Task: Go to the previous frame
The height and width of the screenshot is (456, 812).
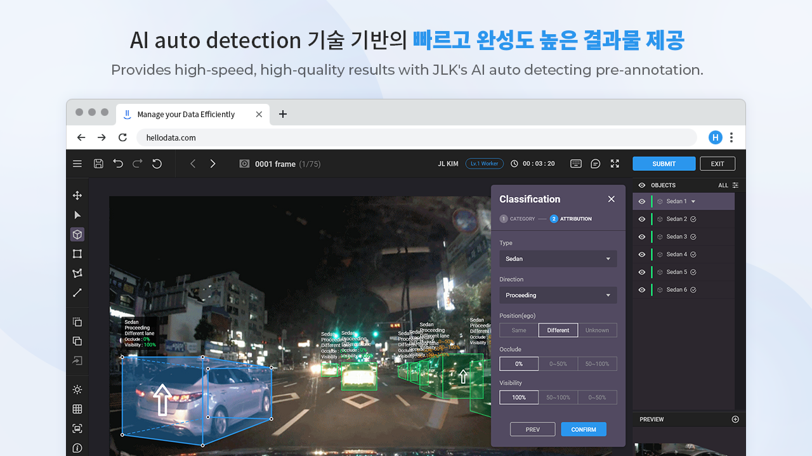Action: coord(193,163)
